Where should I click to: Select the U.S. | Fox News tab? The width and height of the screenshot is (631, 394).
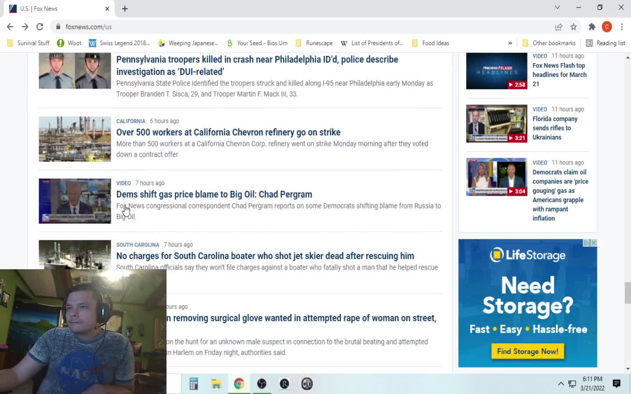point(59,9)
